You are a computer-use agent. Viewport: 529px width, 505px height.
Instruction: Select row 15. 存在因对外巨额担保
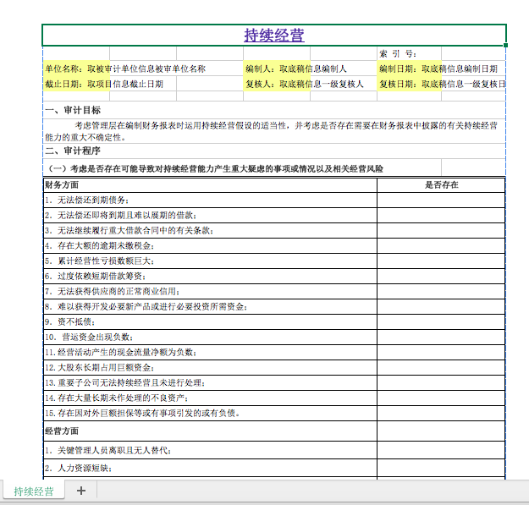210,413
